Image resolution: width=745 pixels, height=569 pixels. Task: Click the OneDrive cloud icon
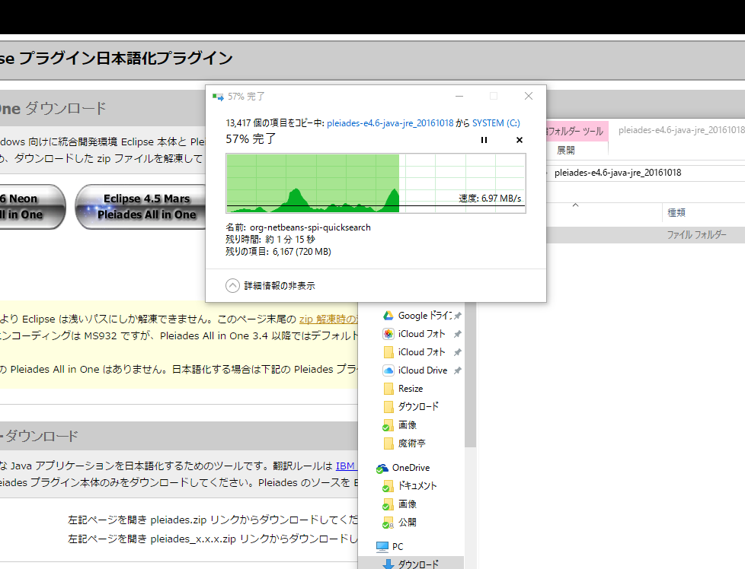(382, 468)
